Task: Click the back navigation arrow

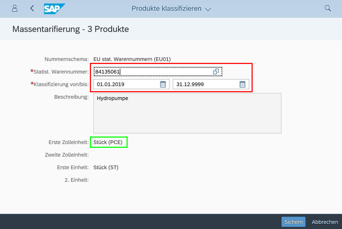Action: (32, 8)
